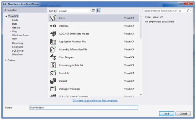This screenshot has width=196, height=121.
Task: Select 'DataSet' template text
Action: click(x=63, y=81)
